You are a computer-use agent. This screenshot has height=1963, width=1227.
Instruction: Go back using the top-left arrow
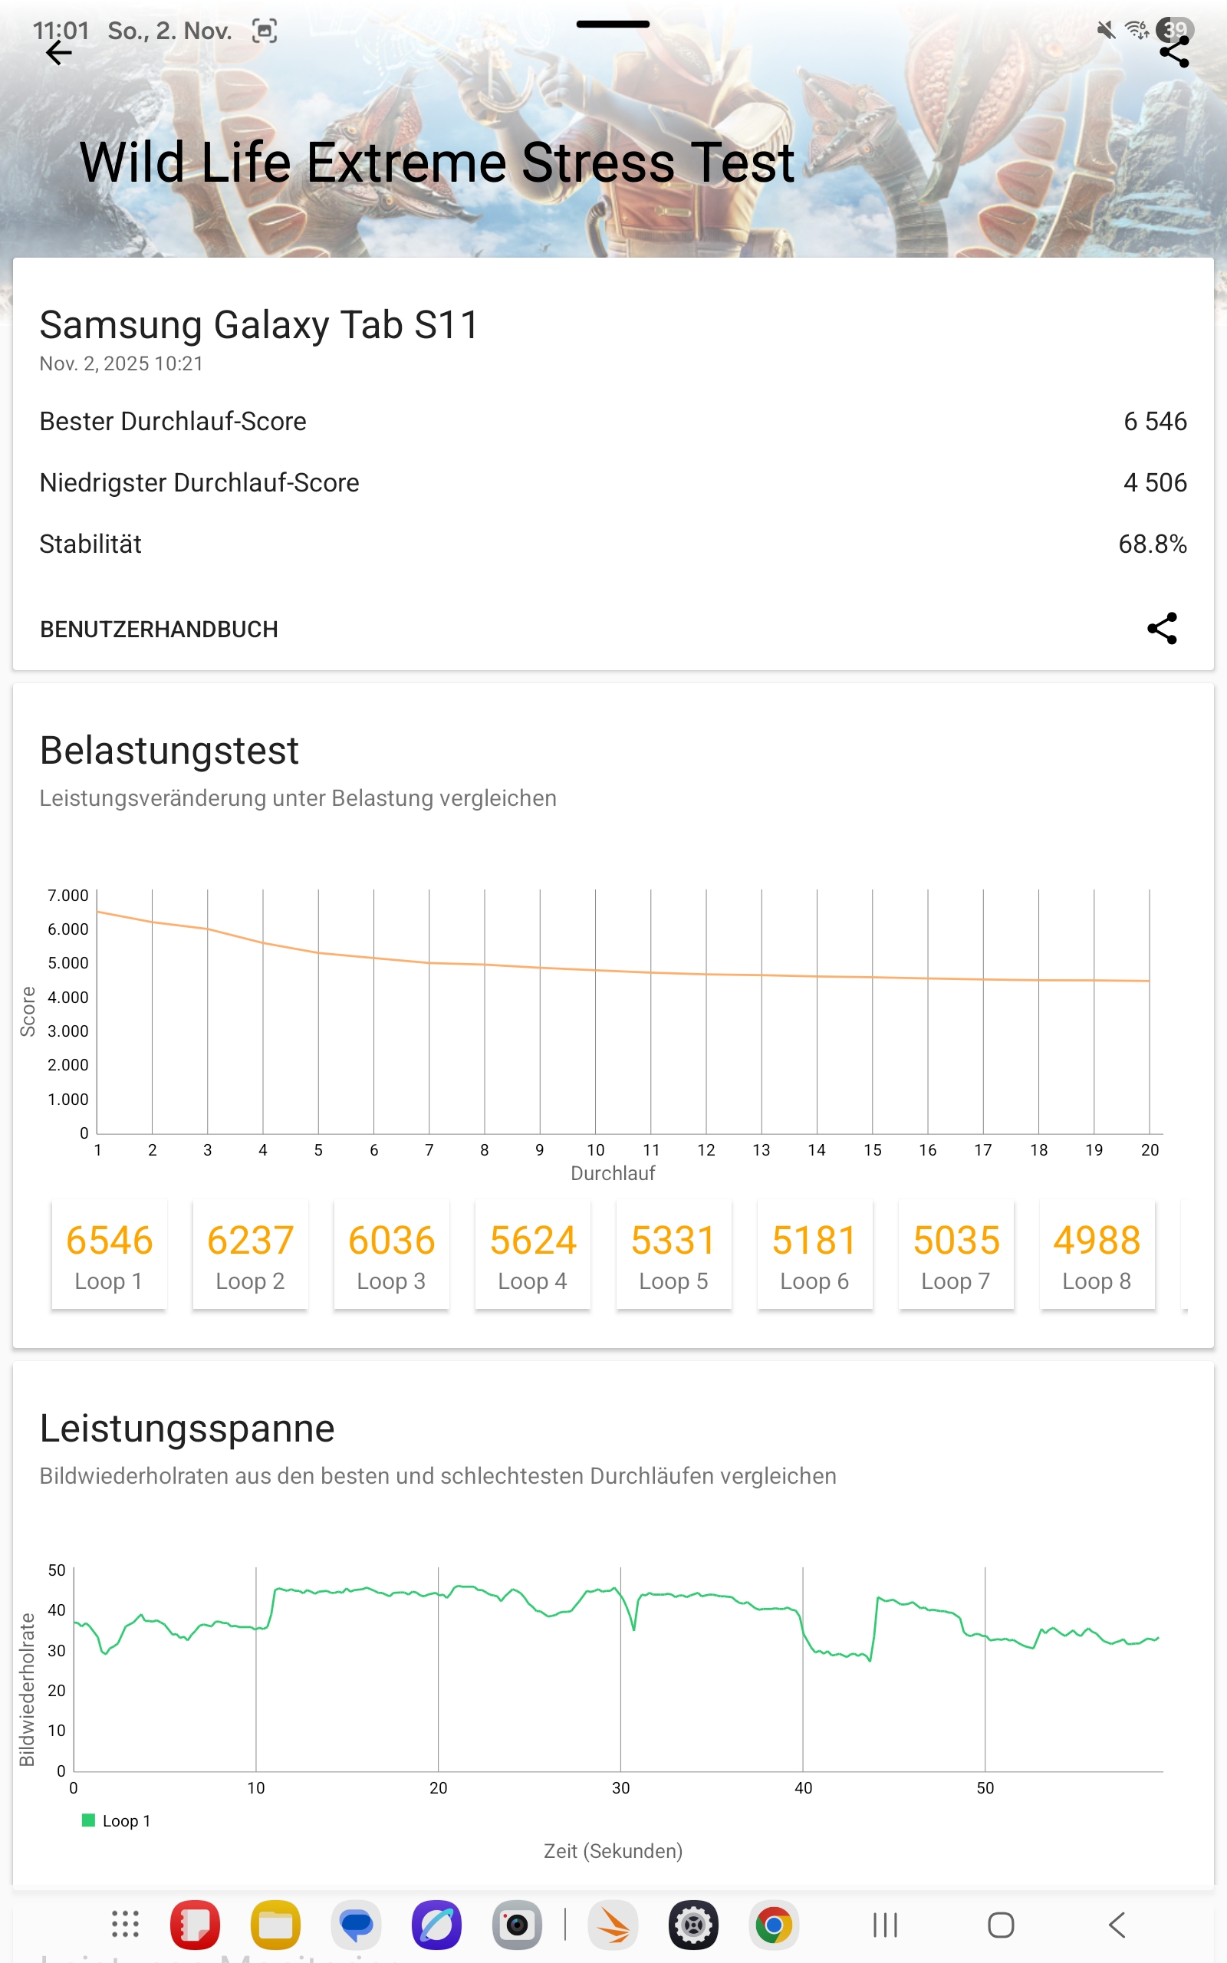pos(58,54)
